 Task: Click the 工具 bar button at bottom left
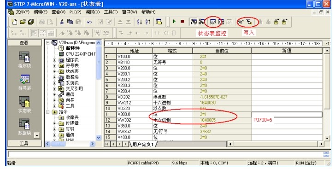pos(24,144)
